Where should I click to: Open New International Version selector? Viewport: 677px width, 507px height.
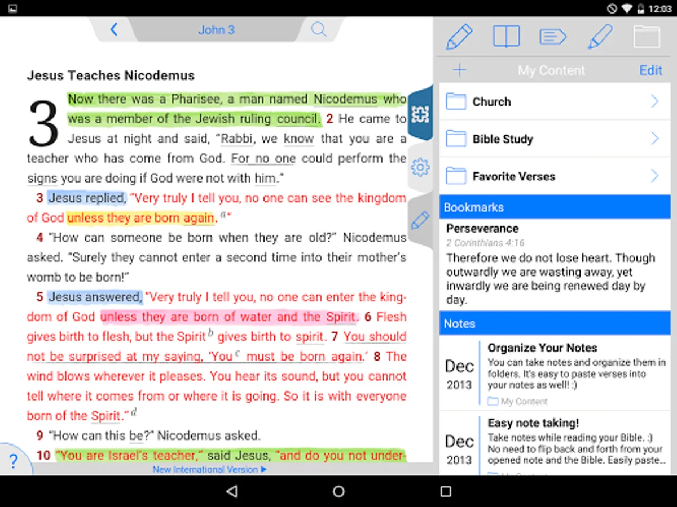209,469
